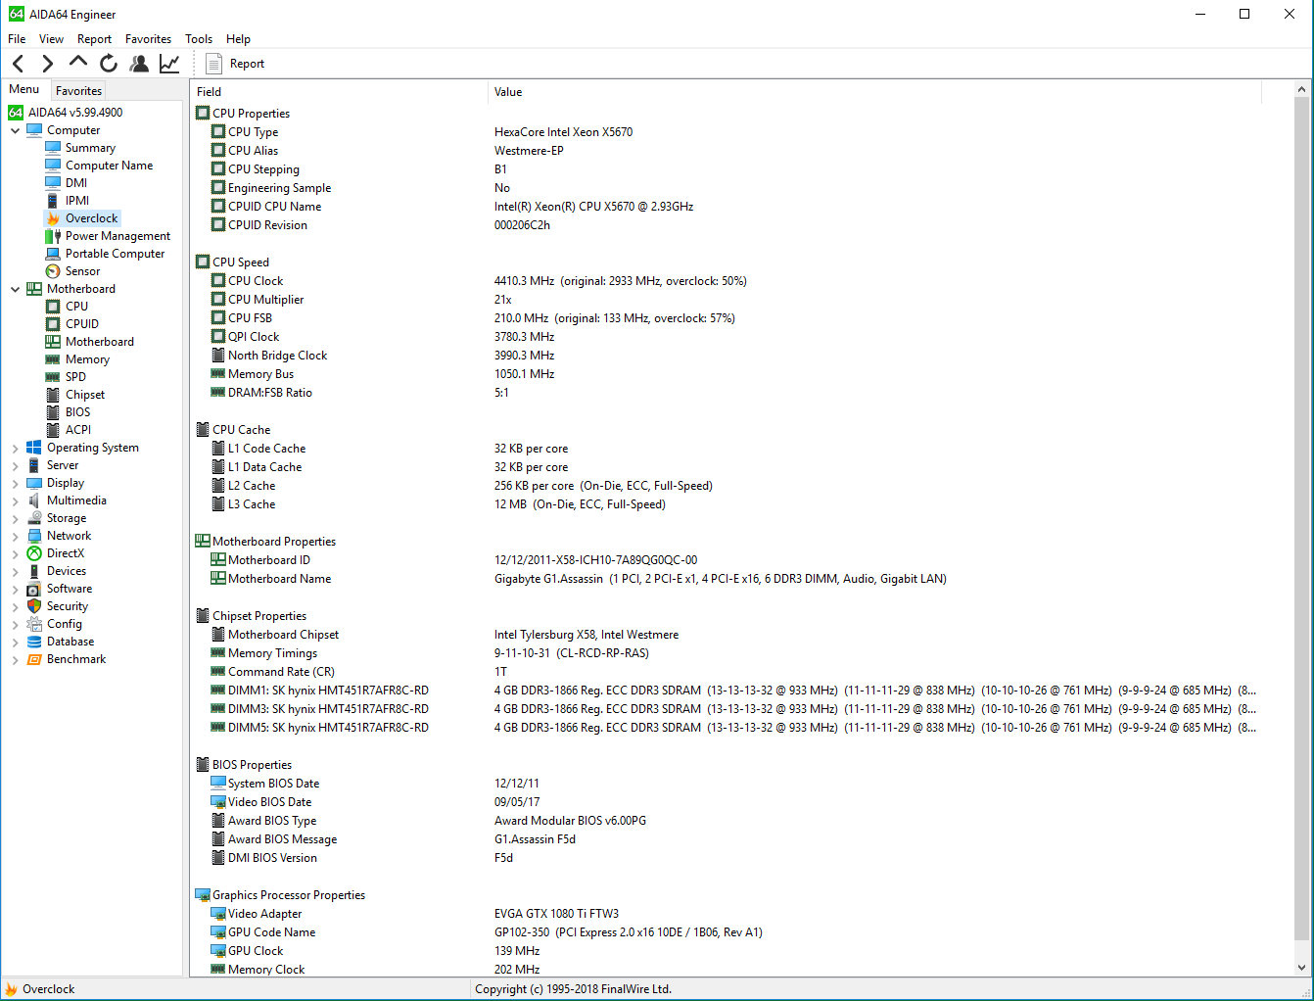Viewport: 1314px width, 1001px height.
Task: Click the Chipset icon in the tree
Action: coord(53,395)
